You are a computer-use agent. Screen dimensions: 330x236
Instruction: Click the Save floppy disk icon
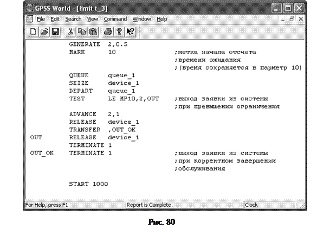click(55, 32)
